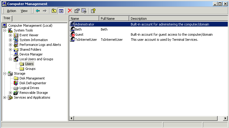Expand the Services and Applications node
This screenshot has height=128, width=229.
tap(4, 97)
